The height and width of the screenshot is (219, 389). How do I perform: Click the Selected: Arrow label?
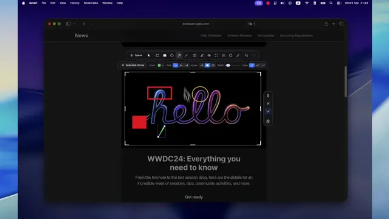(133, 65)
